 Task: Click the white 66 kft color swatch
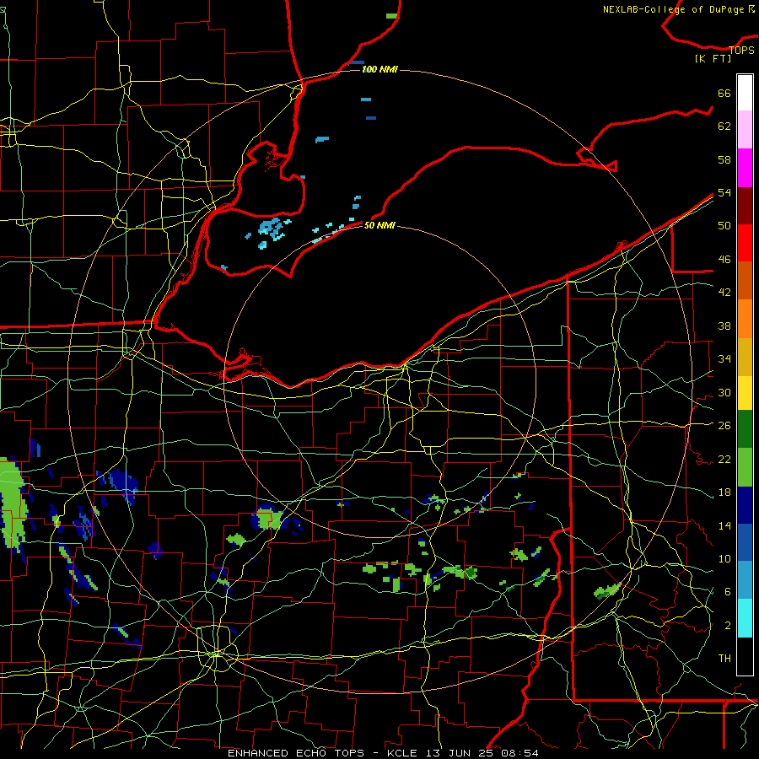point(745,93)
